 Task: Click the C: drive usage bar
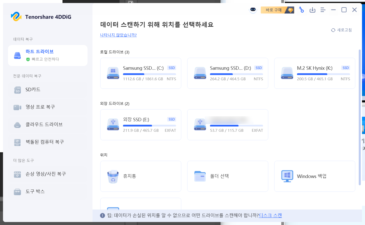149,74
